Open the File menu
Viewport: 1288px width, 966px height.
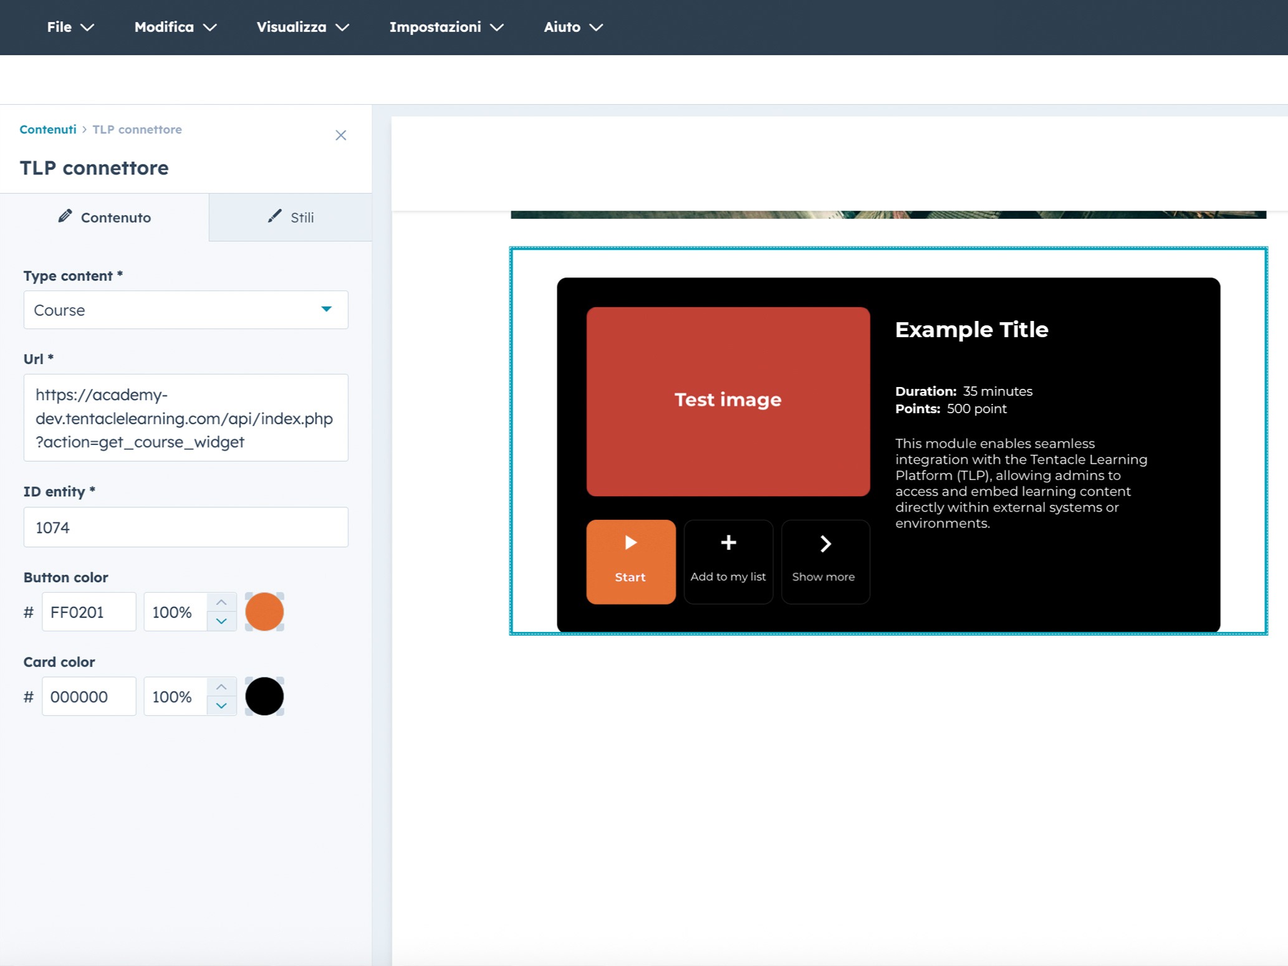pyautogui.click(x=70, y=27)
